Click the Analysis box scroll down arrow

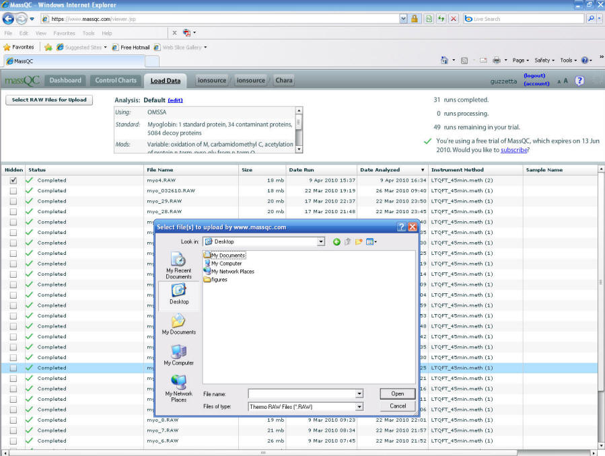pyautogui.click(x=299, y=149)
